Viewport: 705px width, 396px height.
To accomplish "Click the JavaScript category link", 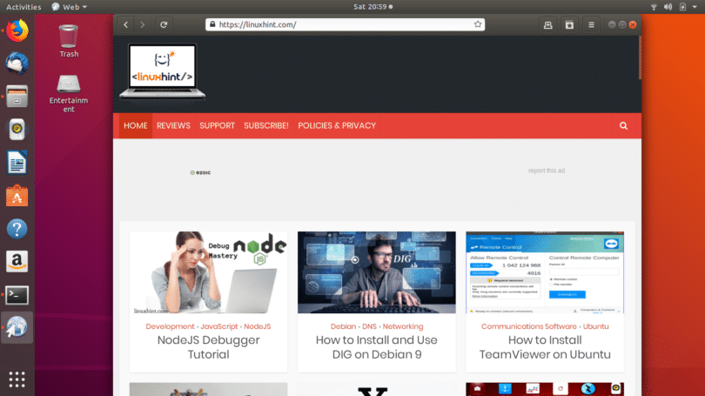I will (x=219, y=326).
